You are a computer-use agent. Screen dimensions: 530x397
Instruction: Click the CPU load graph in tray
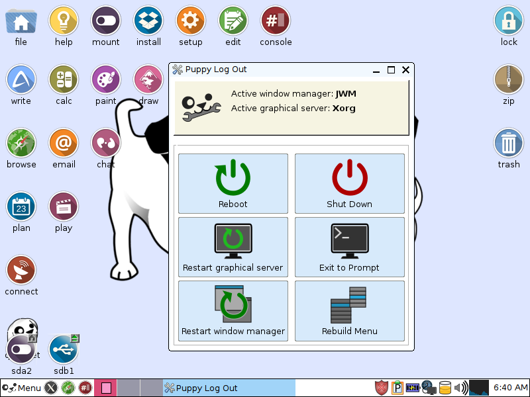[479, 388]
